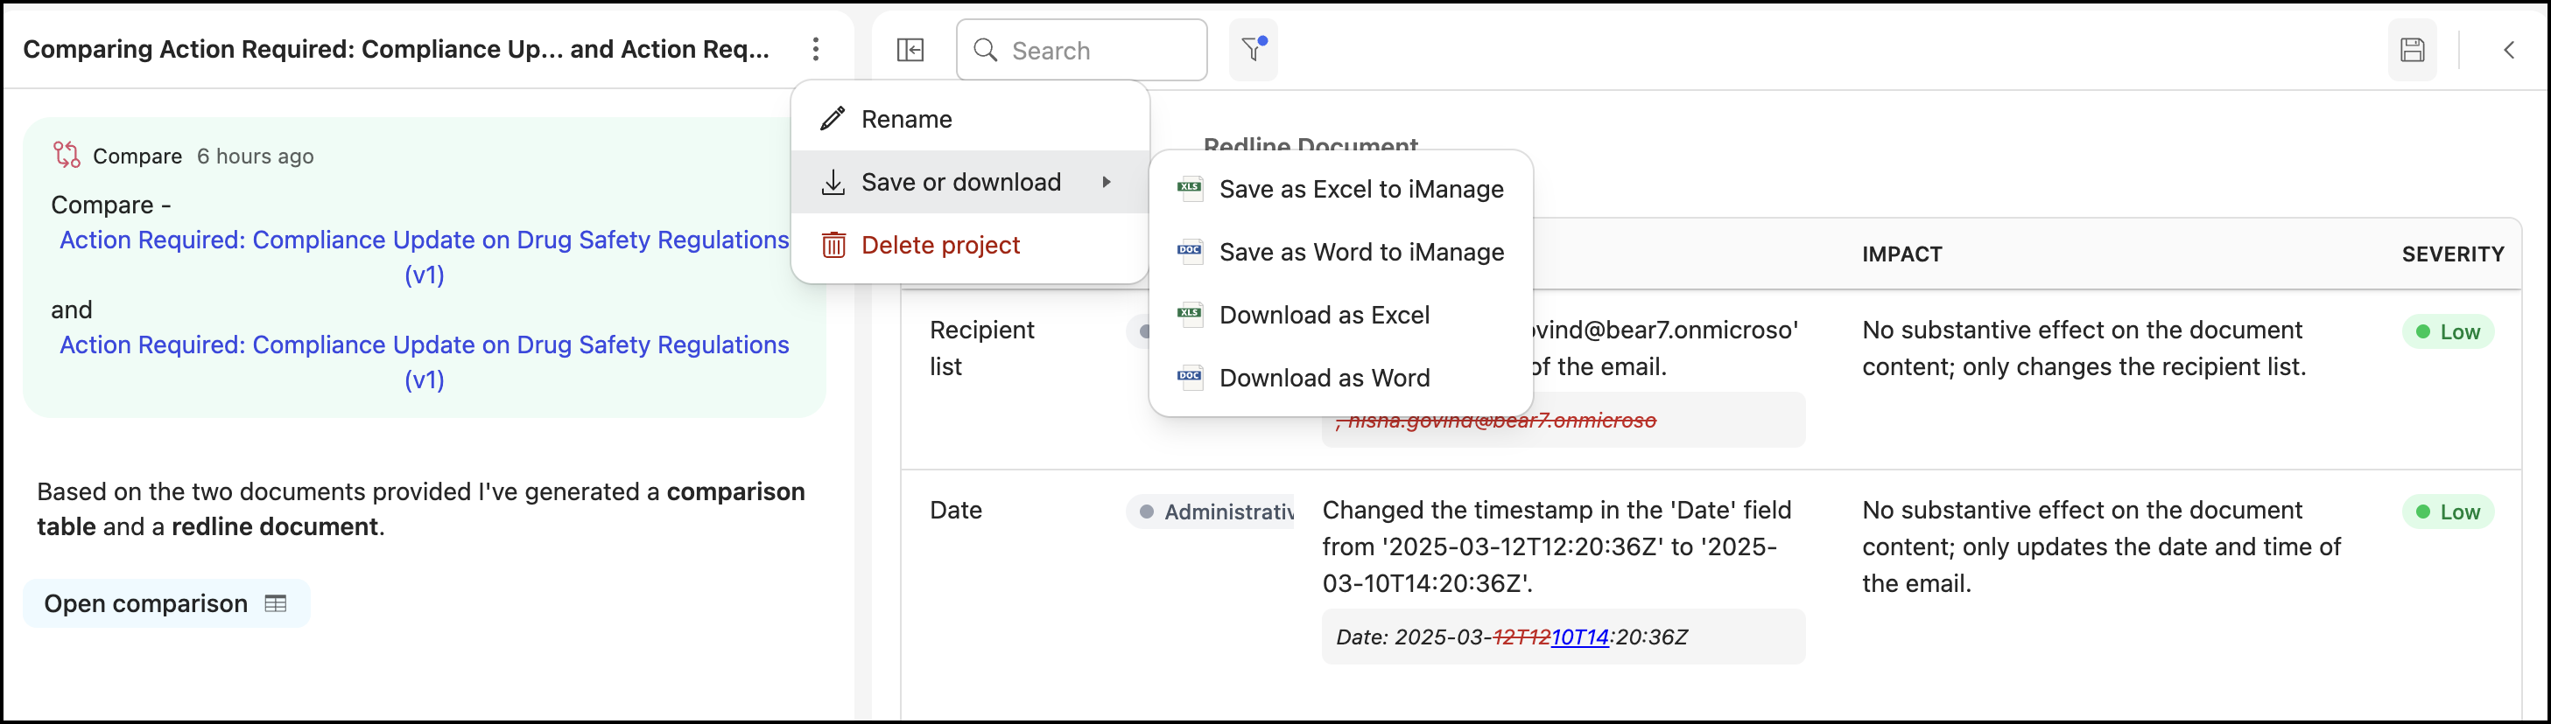This screenshot has width=2551, height=724.
Task: Choose Delete project
Action: tap(969, 246)
